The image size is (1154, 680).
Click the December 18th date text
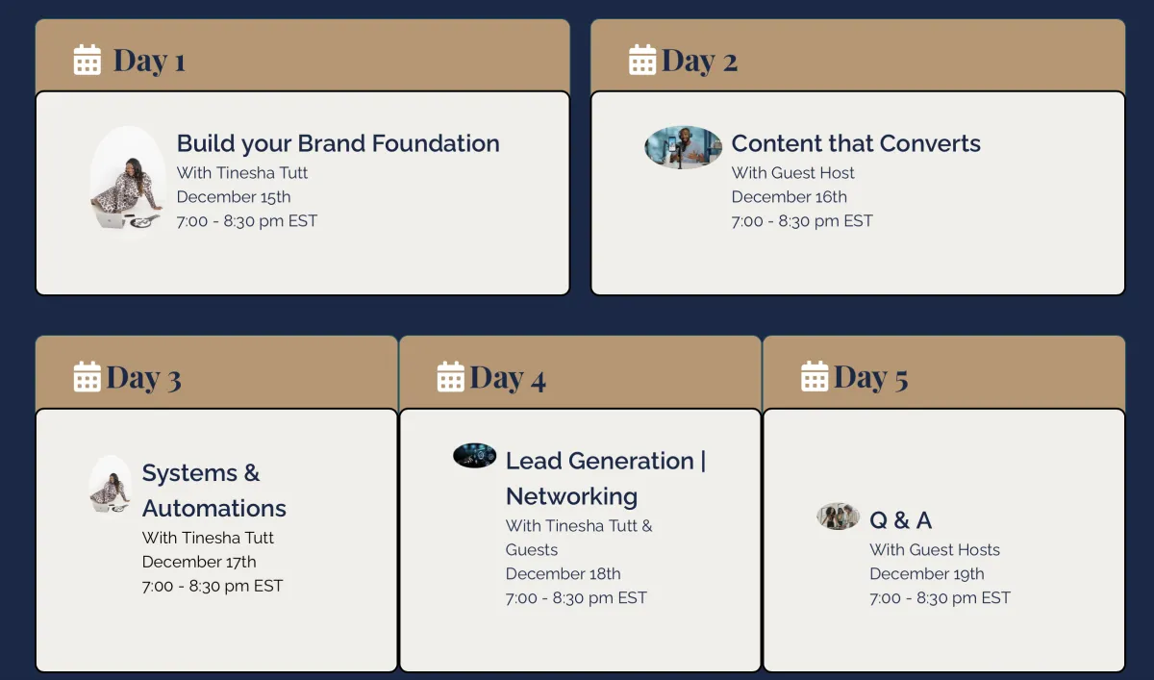564,574
